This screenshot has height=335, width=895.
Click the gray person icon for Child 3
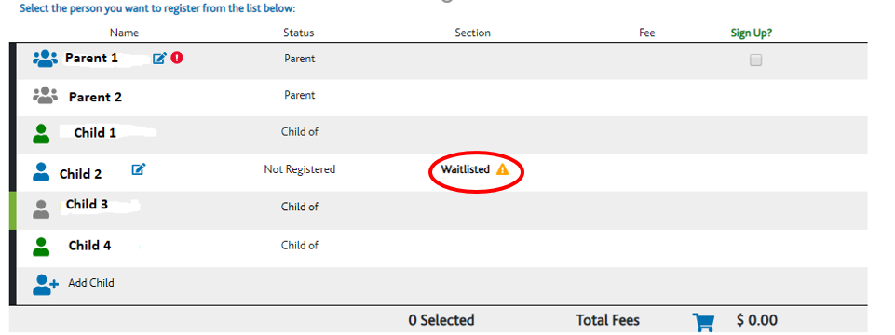point(41,209)
